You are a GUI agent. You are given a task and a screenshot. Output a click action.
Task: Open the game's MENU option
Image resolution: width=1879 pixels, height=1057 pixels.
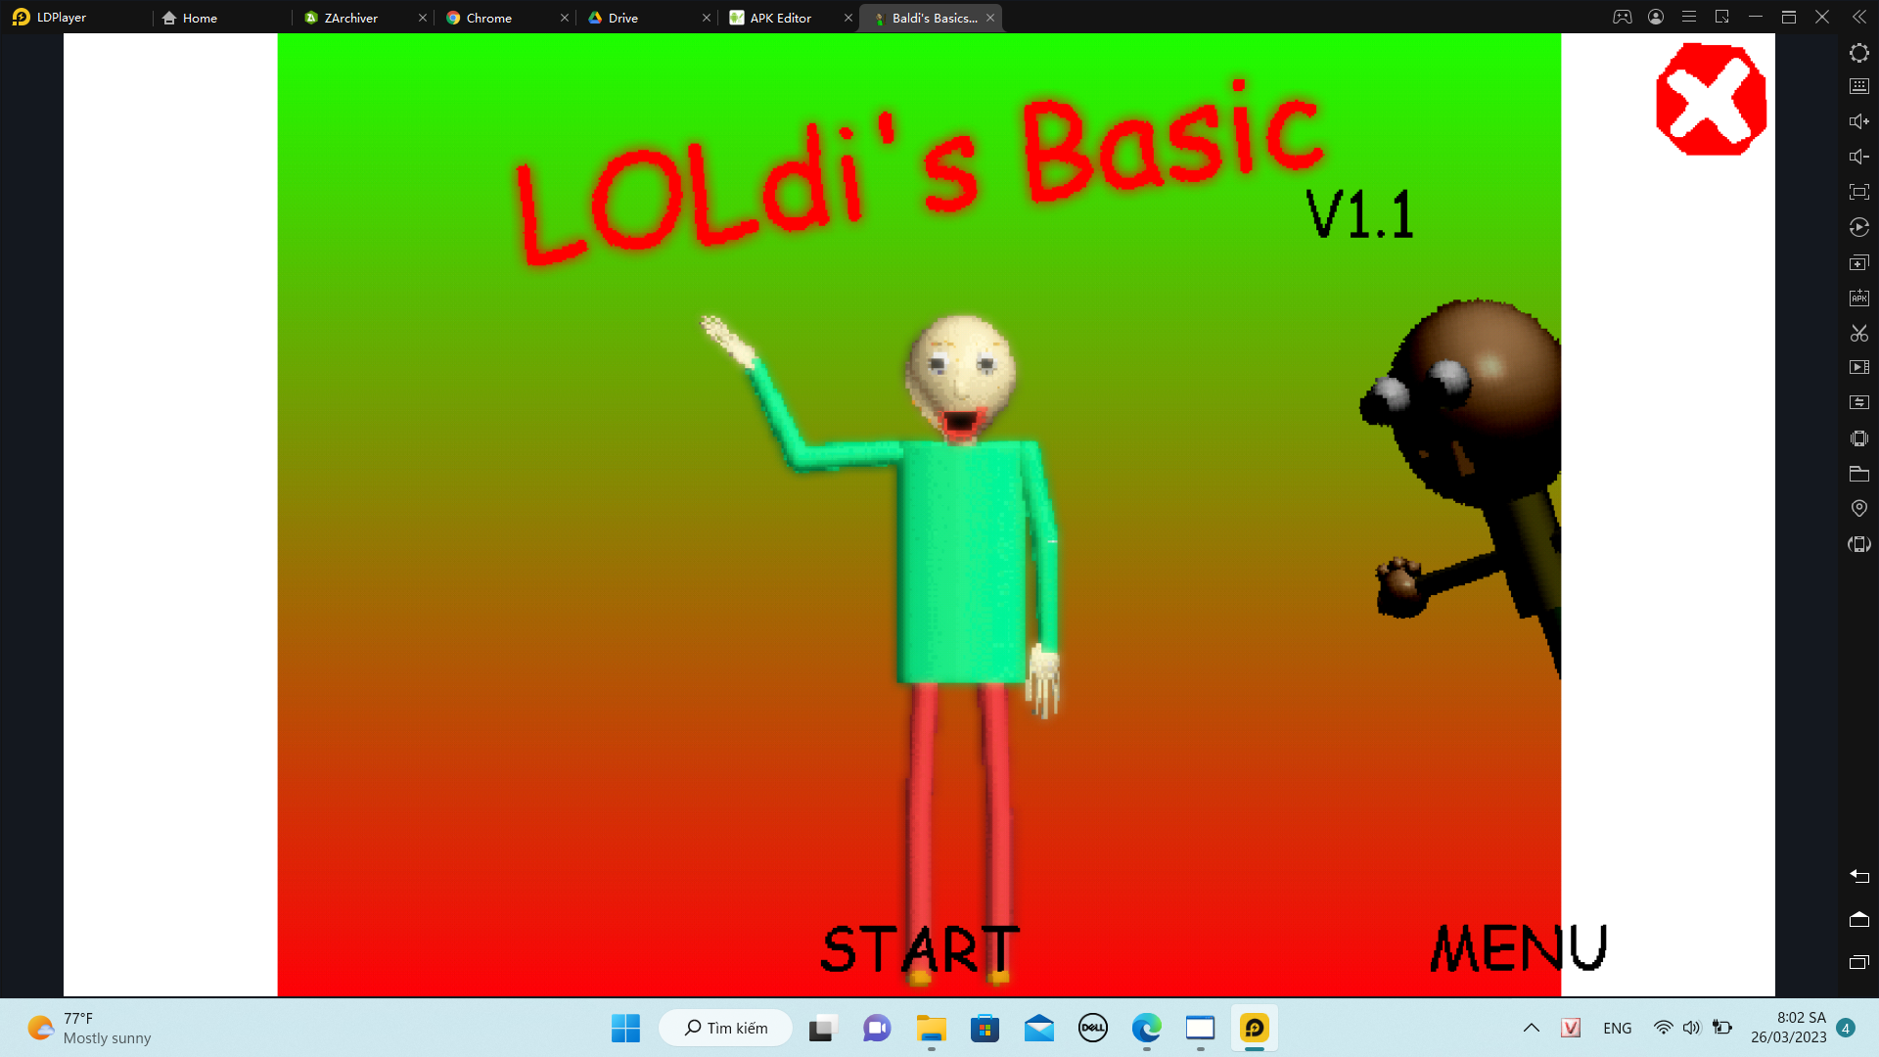(x=1519, y=945)
